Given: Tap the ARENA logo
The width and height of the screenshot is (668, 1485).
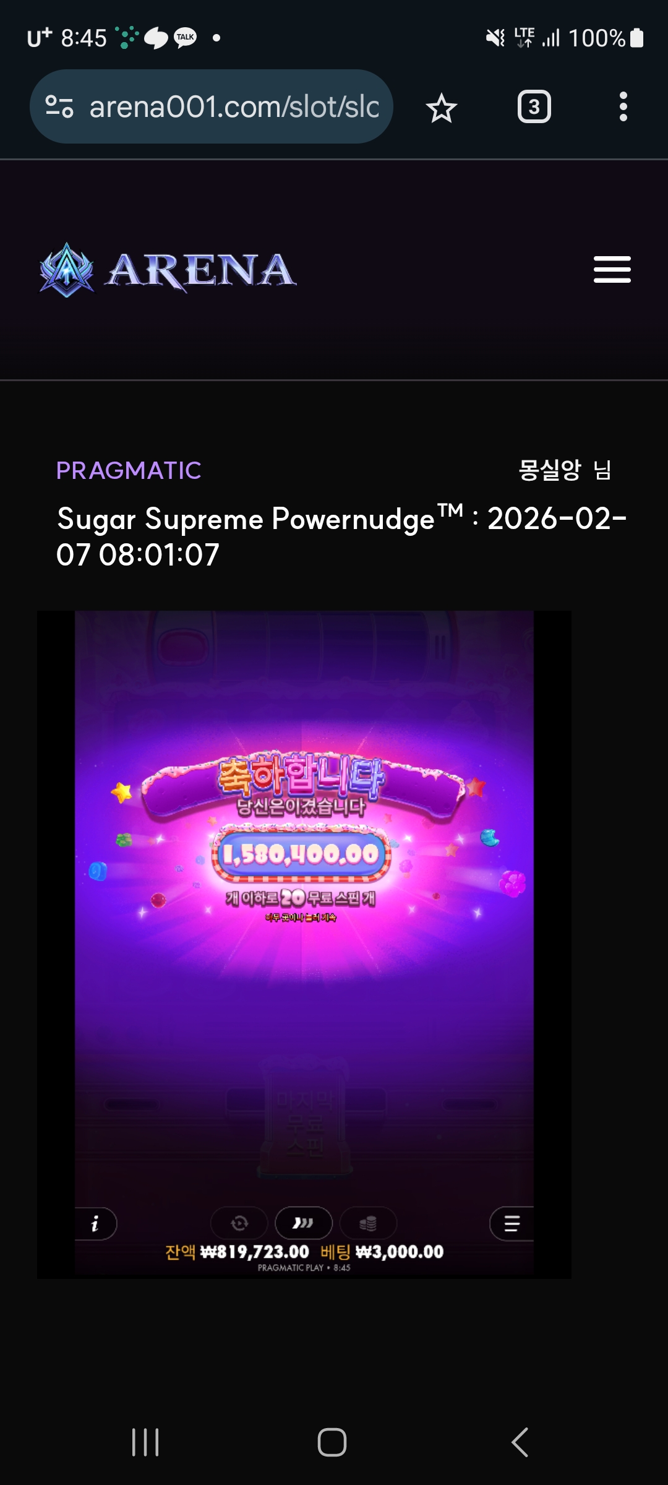Looking at the screenshot, I should pyautogui.click(x=168, y=270).
